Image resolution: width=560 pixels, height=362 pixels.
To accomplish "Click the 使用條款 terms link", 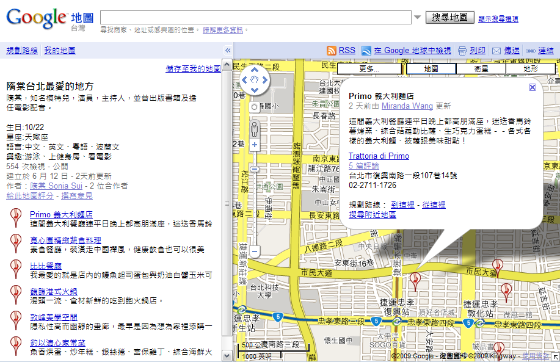I will 536,355.
